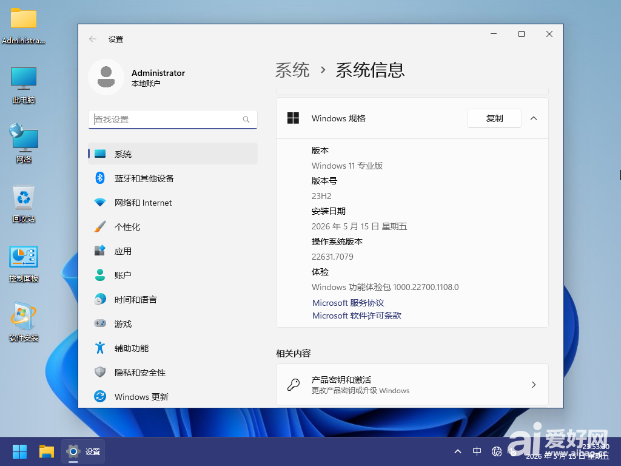Open Windows 更新 settings page
The height and width of the screenshot is (466, 621).
click(173, 396)
